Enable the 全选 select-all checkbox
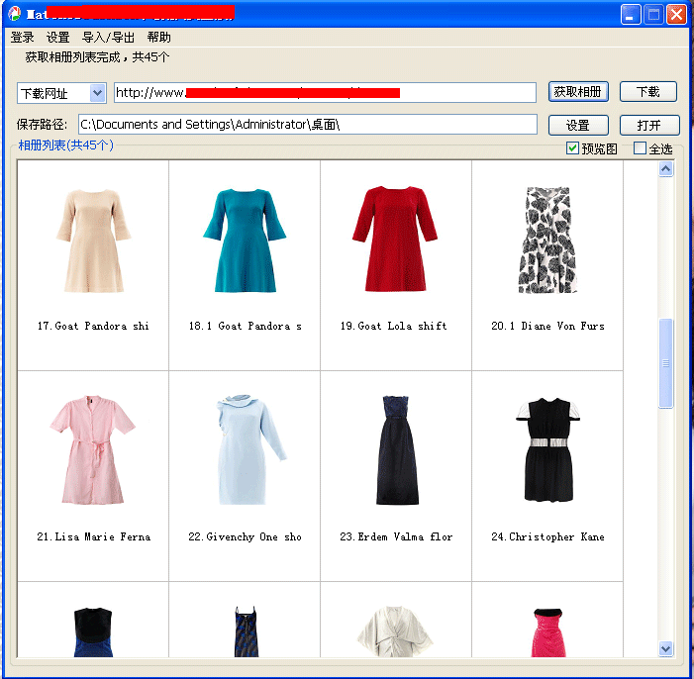 tap(640, 148)
